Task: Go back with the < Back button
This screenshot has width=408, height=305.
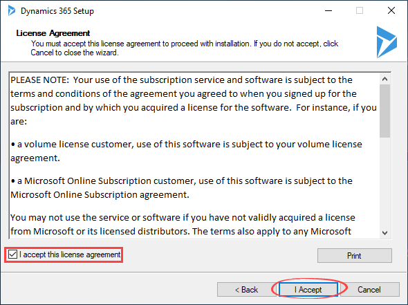Action: coord(246,289)
